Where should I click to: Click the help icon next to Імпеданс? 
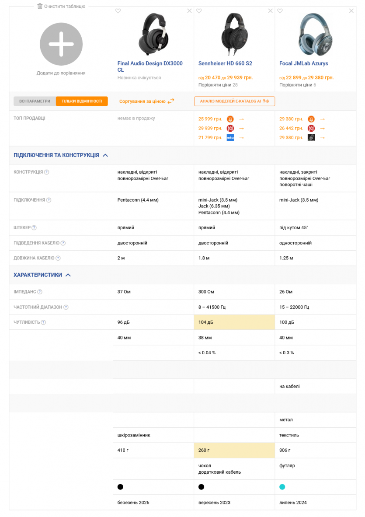40,292
